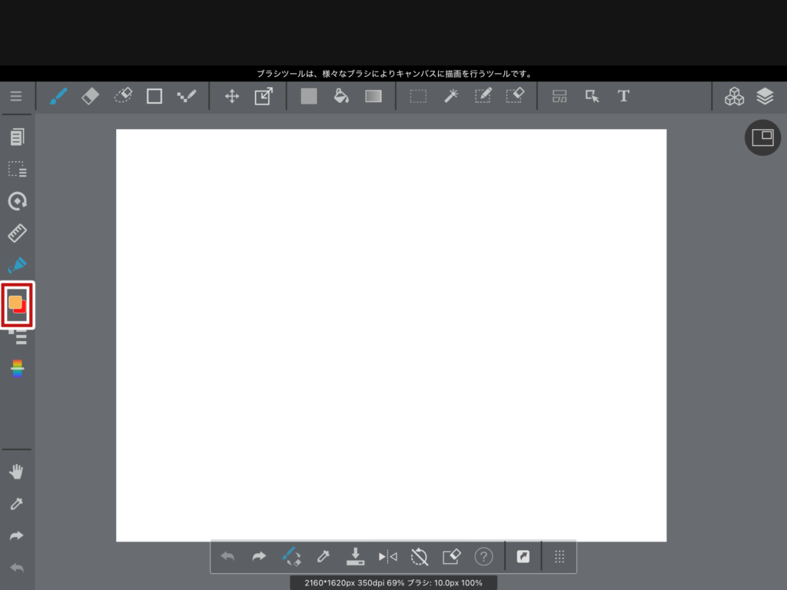Select the rectangular Select tool
Screen dimensions: 787x590
pos(418,96)
